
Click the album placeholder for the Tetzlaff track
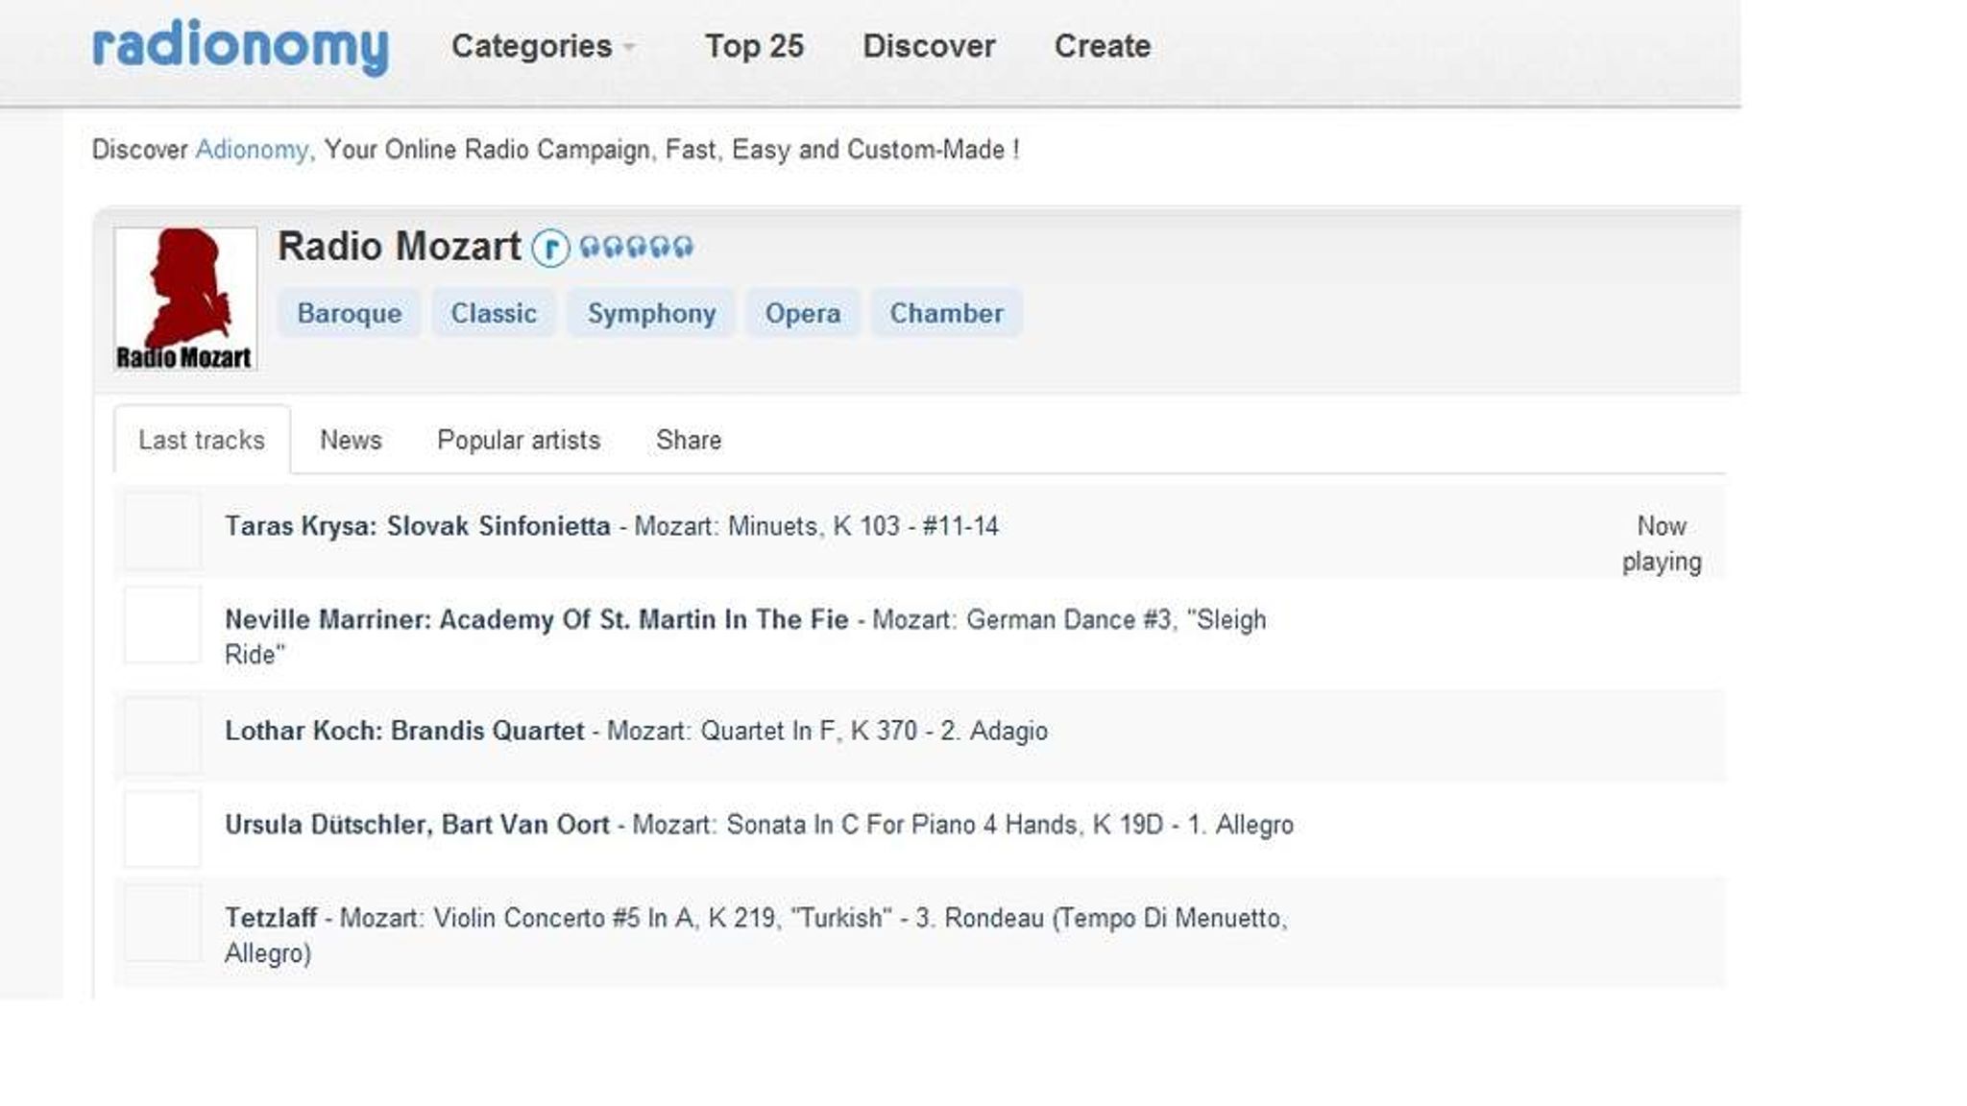point(163,924)
